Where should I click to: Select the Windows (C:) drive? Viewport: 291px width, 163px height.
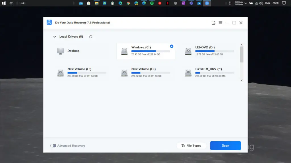coord(145,51)
